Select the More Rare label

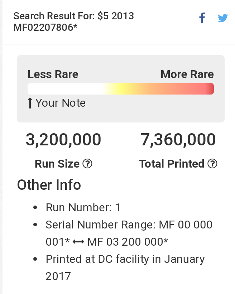pyautogui.click(x=187, y=74)
